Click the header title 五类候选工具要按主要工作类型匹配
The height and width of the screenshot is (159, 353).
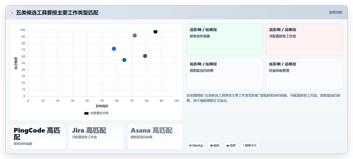pyautogui.click(x=57, y=13)
